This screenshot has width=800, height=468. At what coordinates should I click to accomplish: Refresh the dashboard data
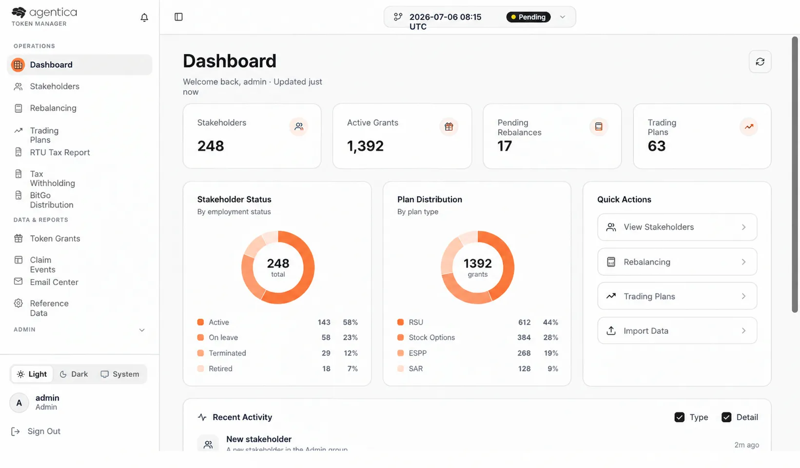tap(760, 62)
